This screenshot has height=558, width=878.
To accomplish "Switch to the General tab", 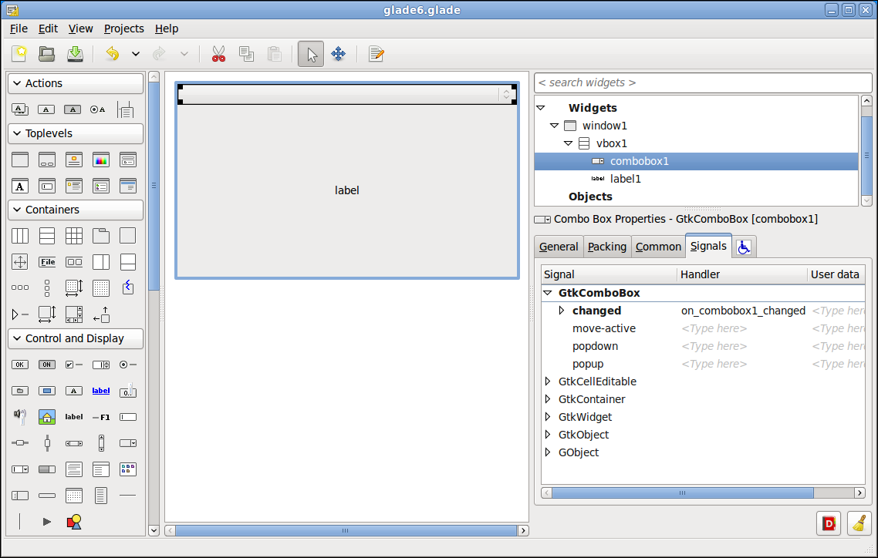I will [559, 247].
